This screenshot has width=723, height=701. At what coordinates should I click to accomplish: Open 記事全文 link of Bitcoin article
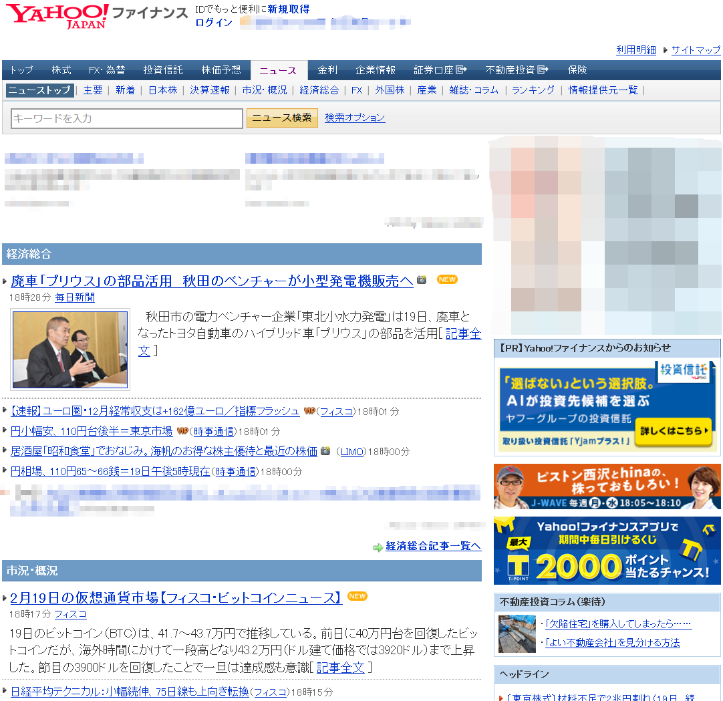340,668
